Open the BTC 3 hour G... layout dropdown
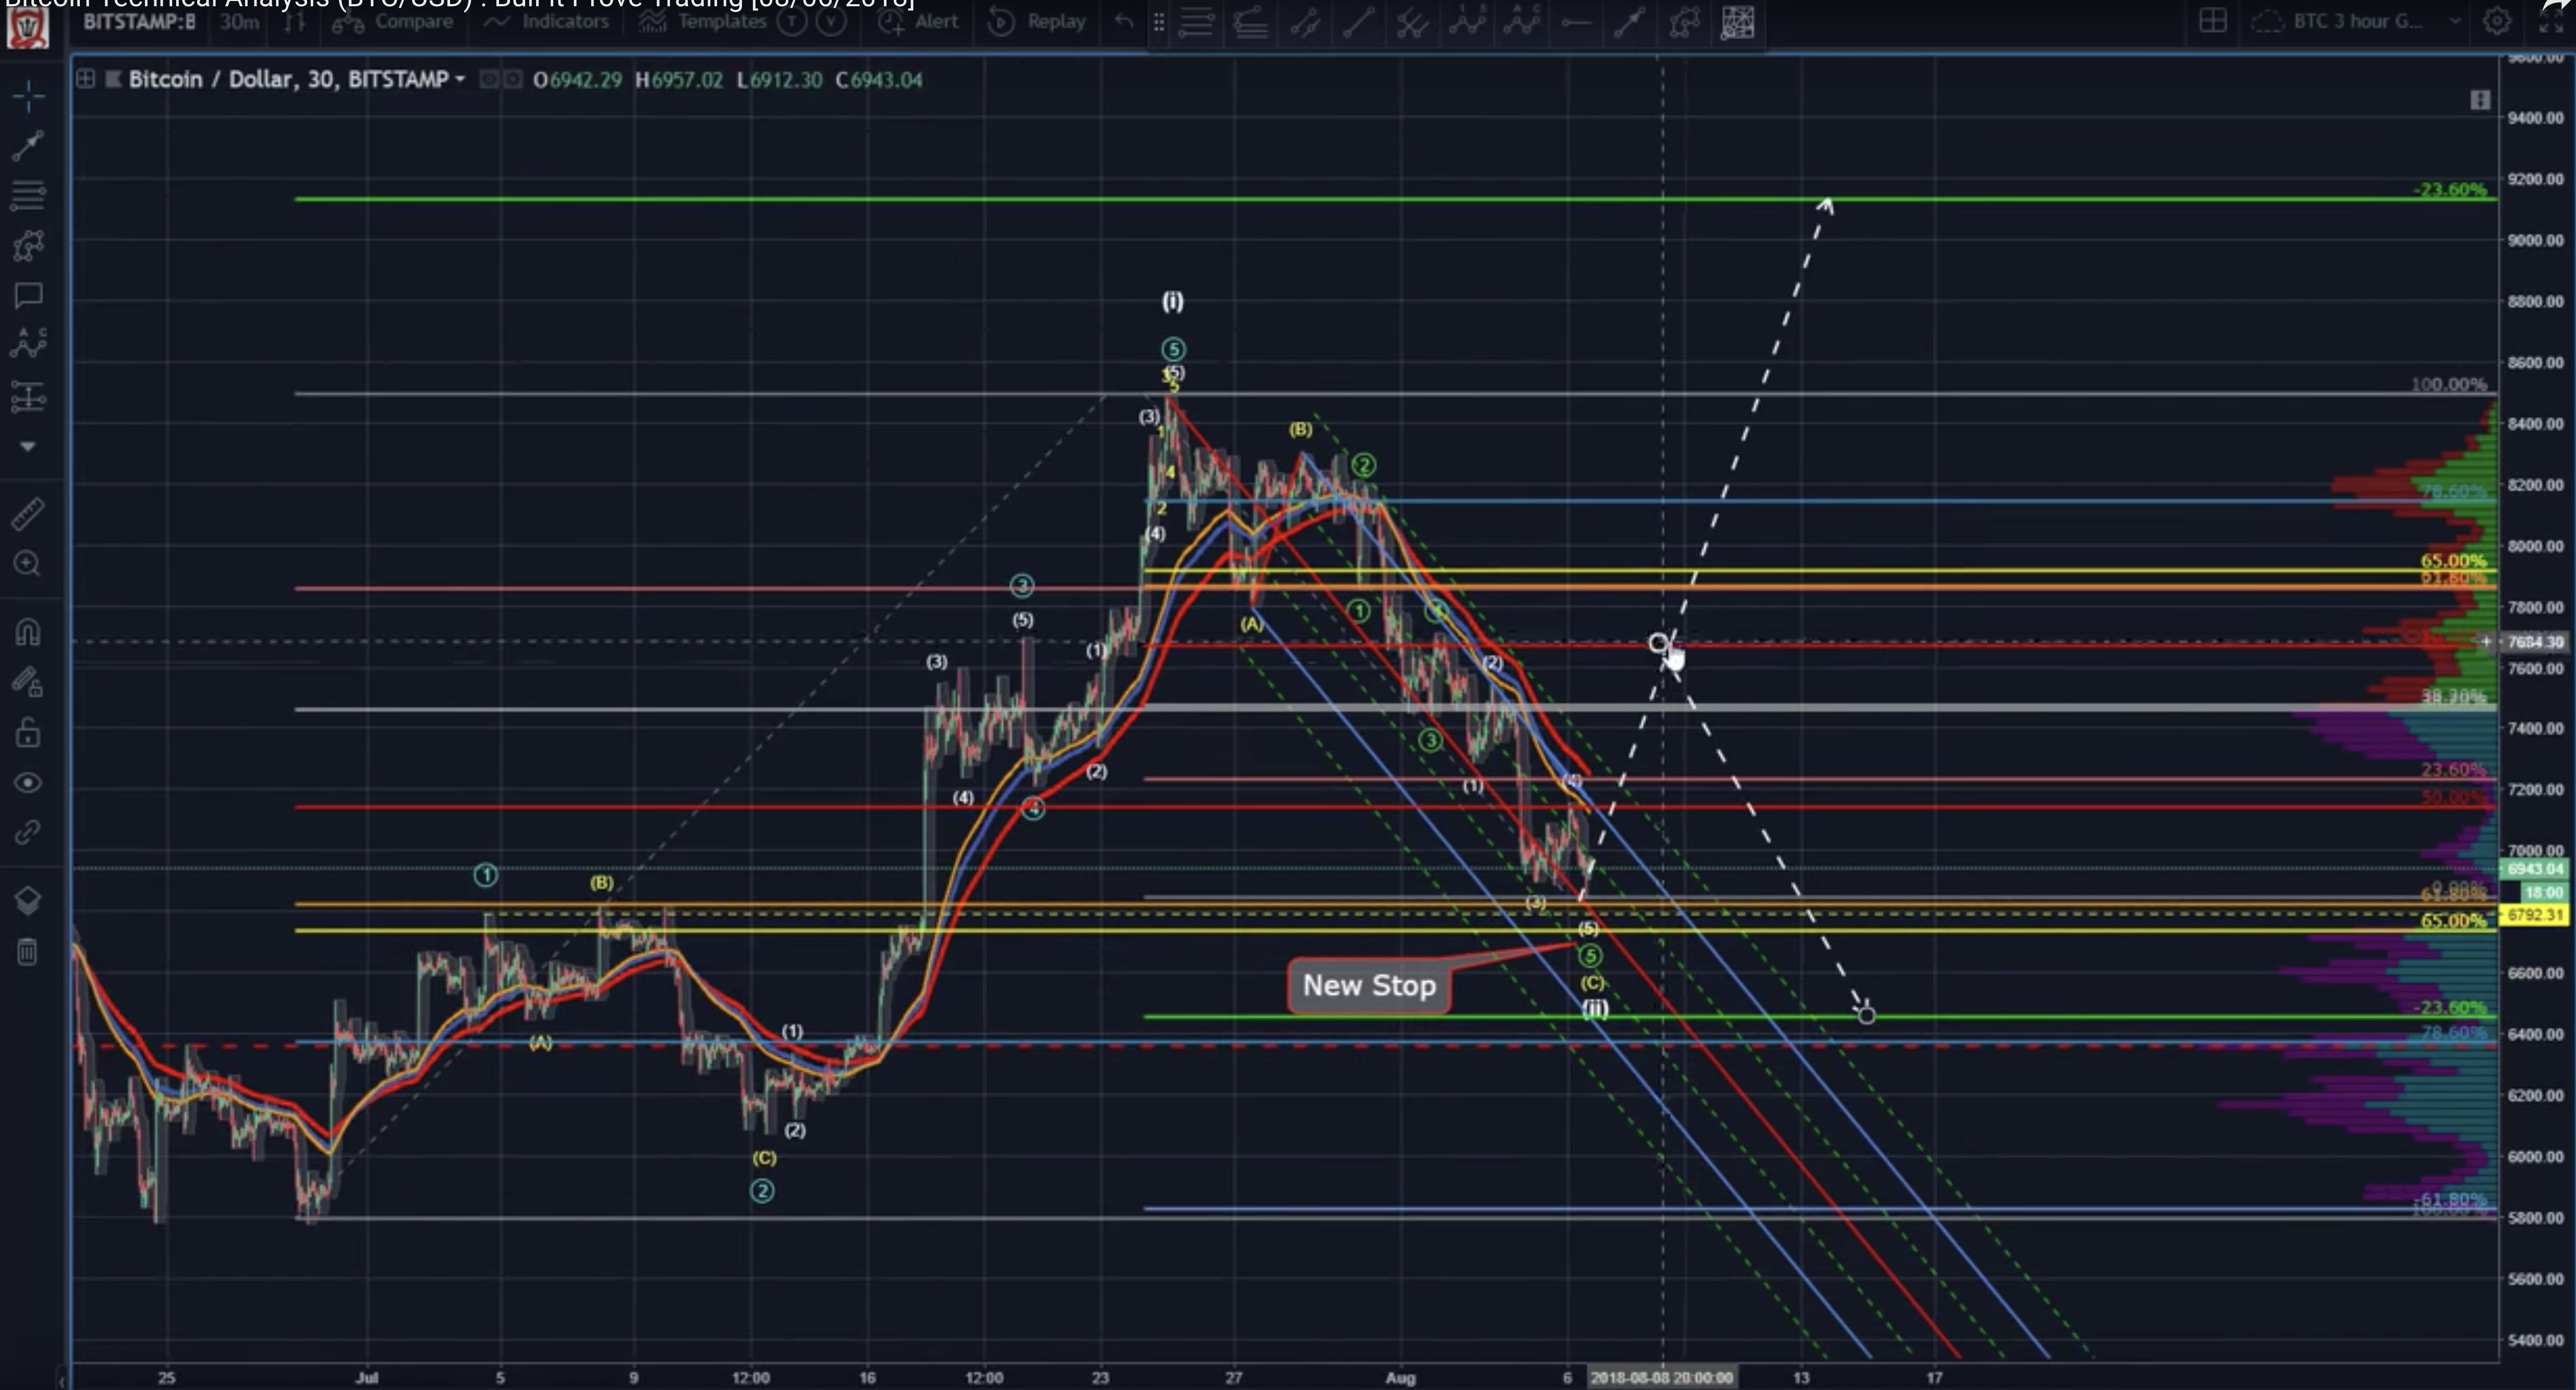2576x1390 pixels. [x=2356, y=21]
